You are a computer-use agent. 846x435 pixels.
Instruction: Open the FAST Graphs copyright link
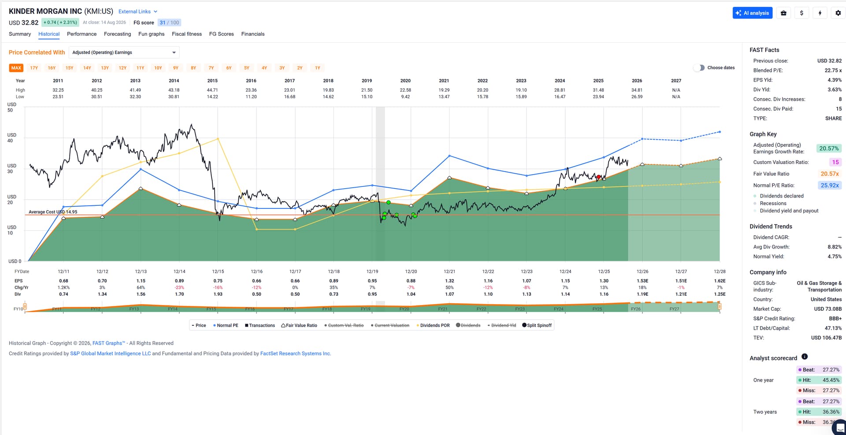(109, 343)
